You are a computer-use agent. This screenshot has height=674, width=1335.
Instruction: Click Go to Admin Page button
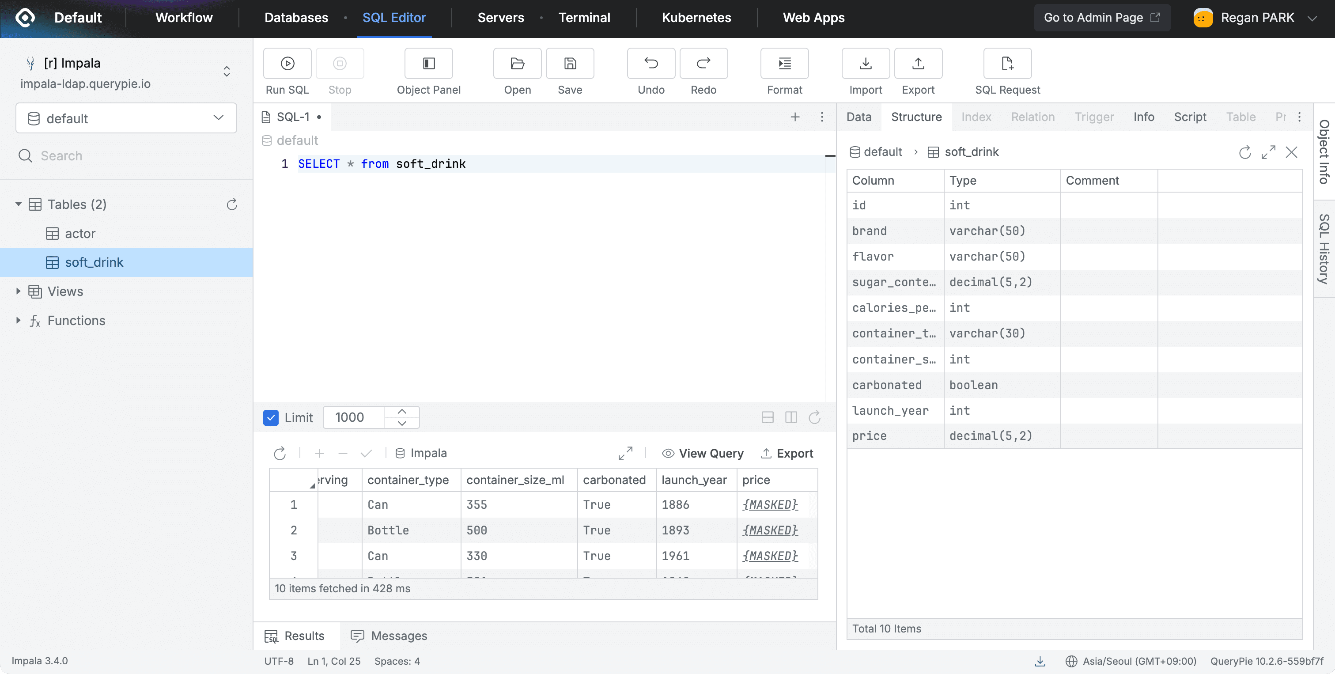pos(1102,18)
